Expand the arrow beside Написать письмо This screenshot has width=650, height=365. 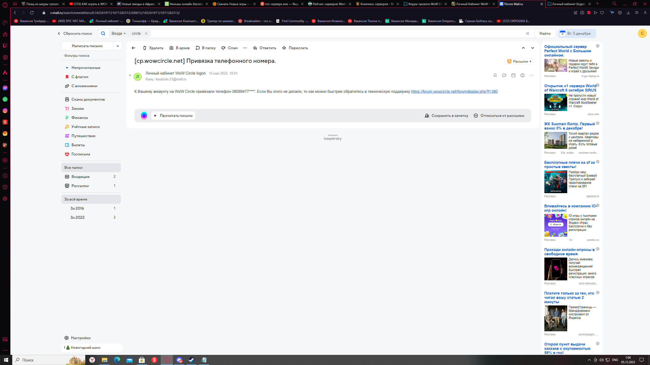pos(118,46)
